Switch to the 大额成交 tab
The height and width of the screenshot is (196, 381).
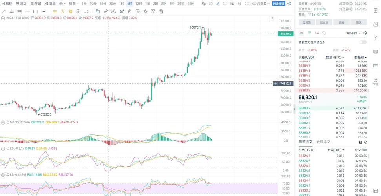point(323,142)
